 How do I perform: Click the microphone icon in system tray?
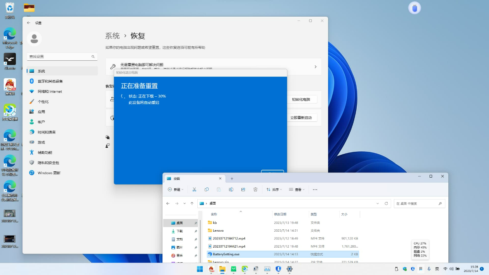[x=429, y=269]
